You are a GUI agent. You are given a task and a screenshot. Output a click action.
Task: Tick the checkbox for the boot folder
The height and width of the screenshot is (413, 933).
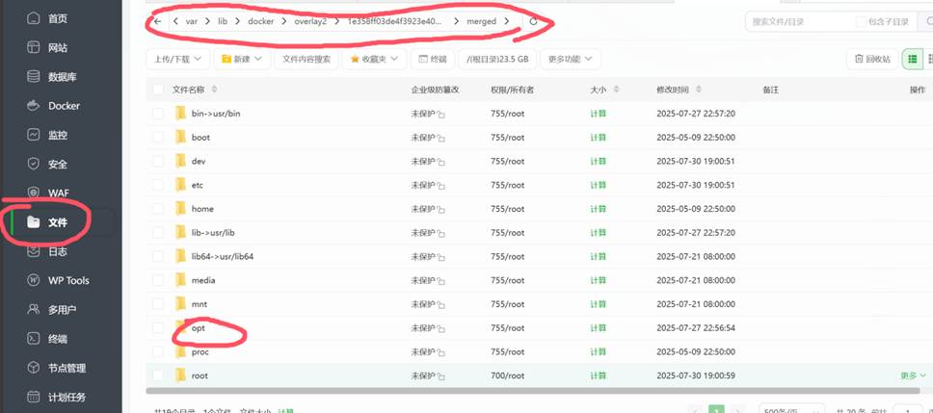point(158,138)
